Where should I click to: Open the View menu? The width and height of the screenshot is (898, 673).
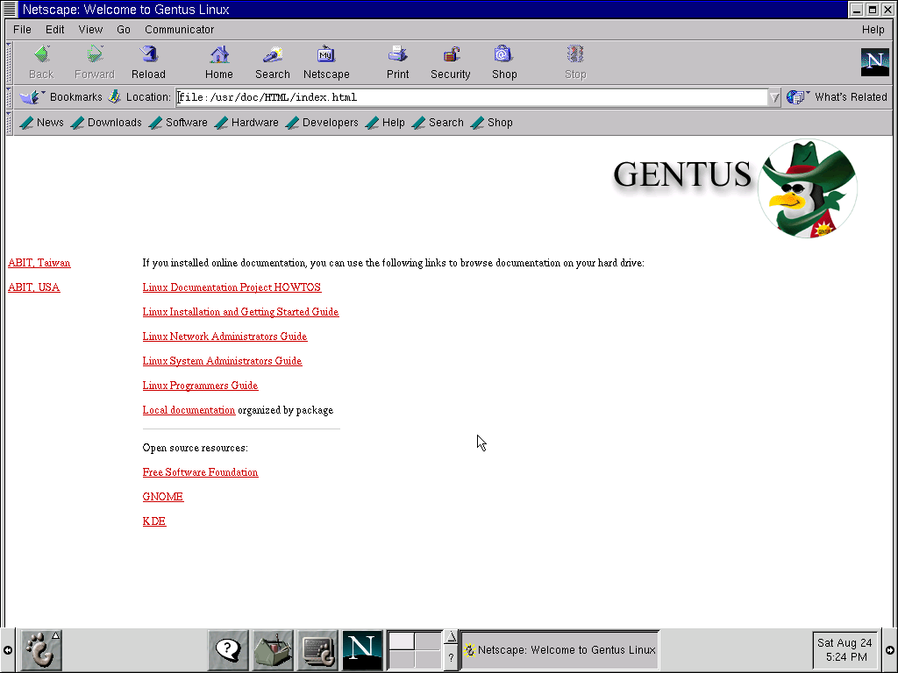pyautogui.click(x=90, y=29)
